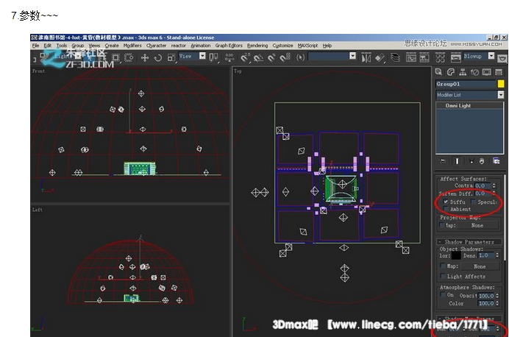Collapse the Shadow Parameters rollout
This screenshot has width=509, height=337.
click(469, 241)
